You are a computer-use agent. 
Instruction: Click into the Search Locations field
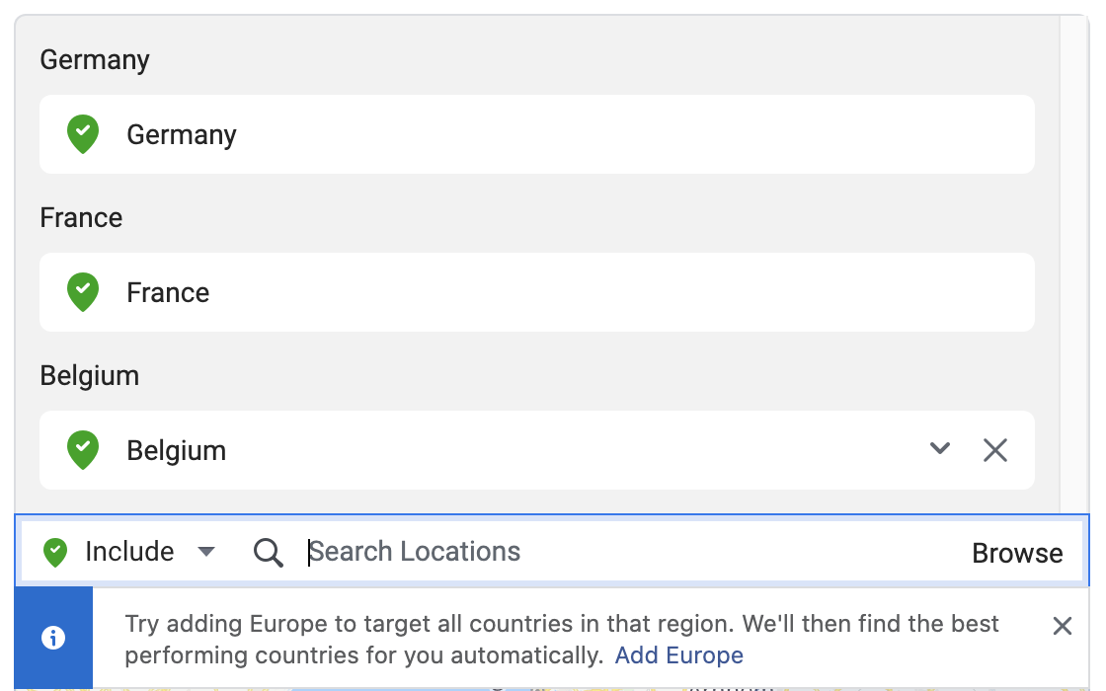point(621,552)
